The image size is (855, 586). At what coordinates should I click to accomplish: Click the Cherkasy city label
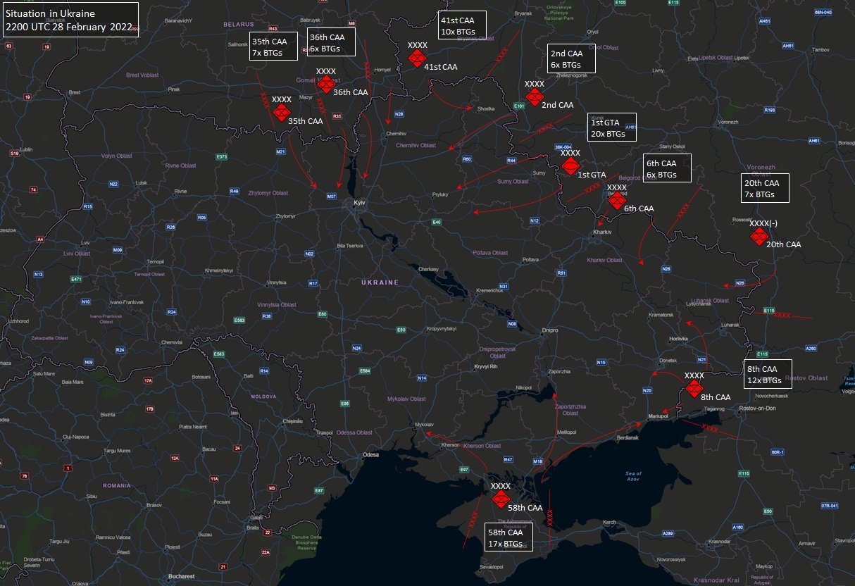click(x=428, y=269)
